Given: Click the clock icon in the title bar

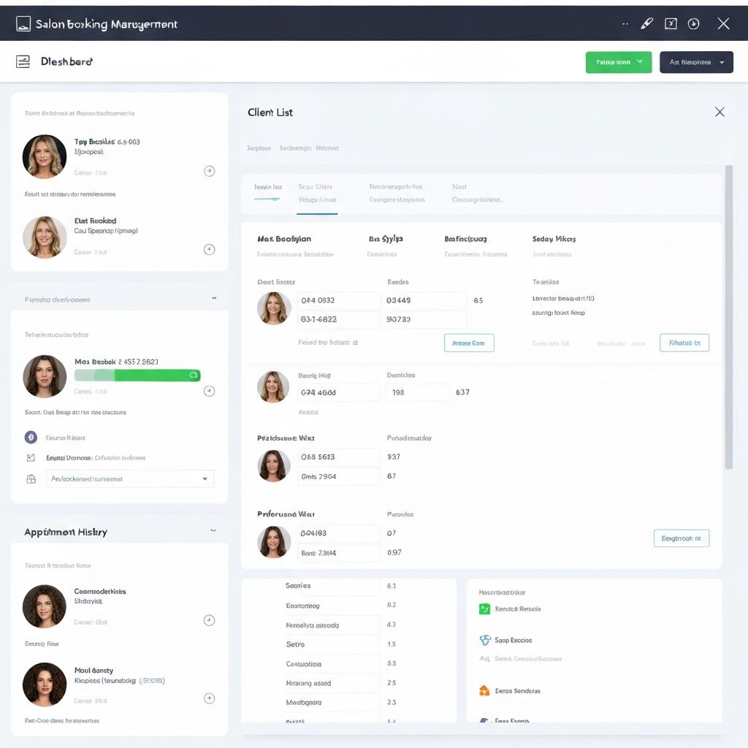Looking at the screenshot, I should (694, 23).
